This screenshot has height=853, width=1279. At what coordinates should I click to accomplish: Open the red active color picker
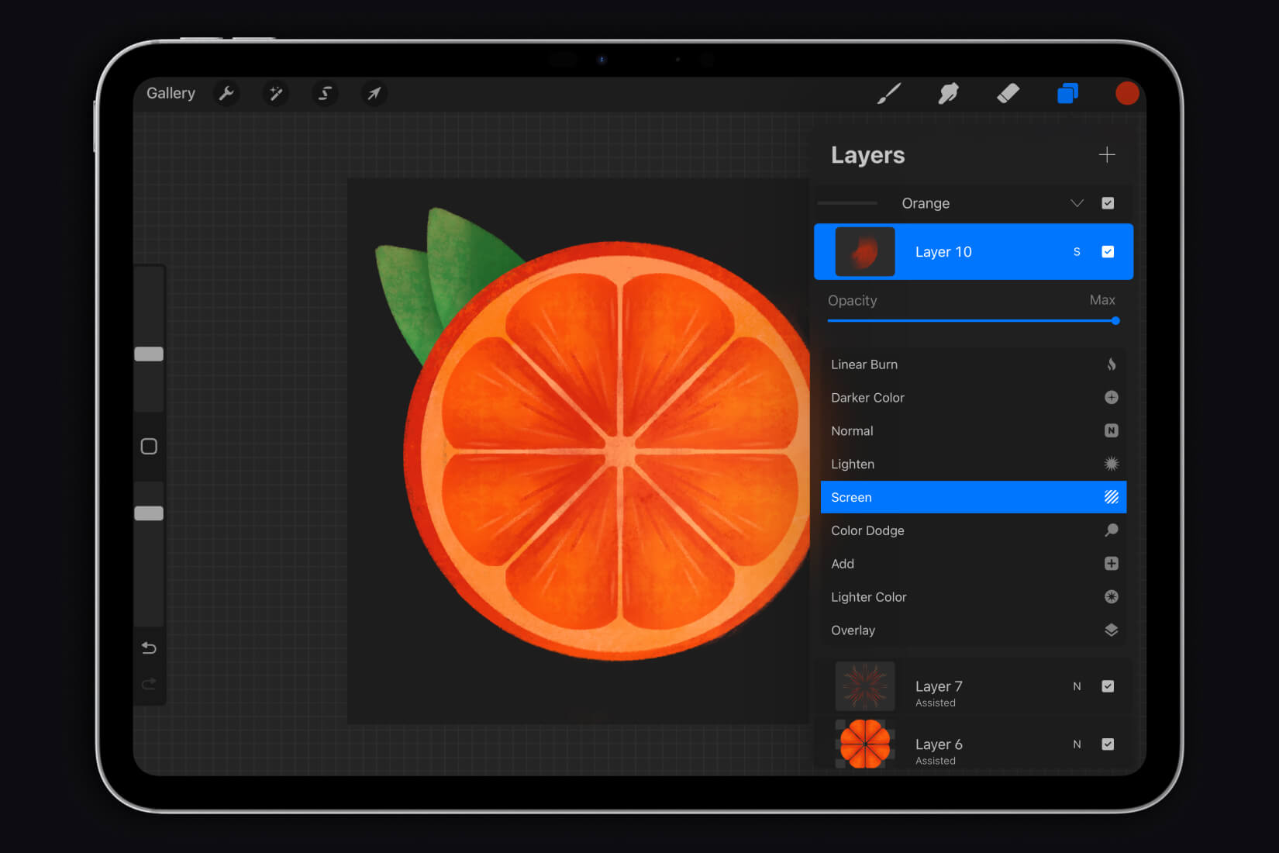pos(1126,93)
